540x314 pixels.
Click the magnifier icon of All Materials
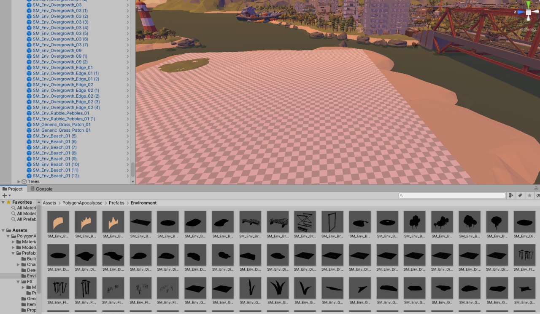point(13,208)
